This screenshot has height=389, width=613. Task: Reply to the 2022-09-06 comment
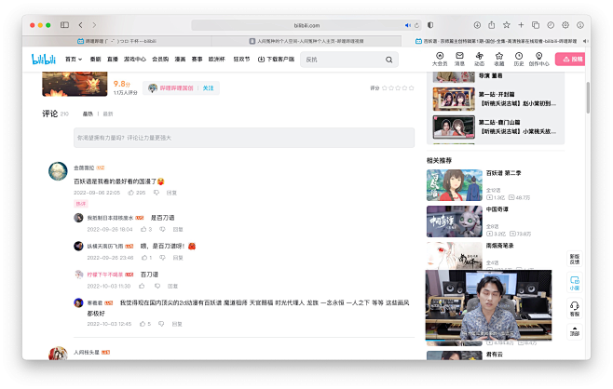click(x=171, y=193)
